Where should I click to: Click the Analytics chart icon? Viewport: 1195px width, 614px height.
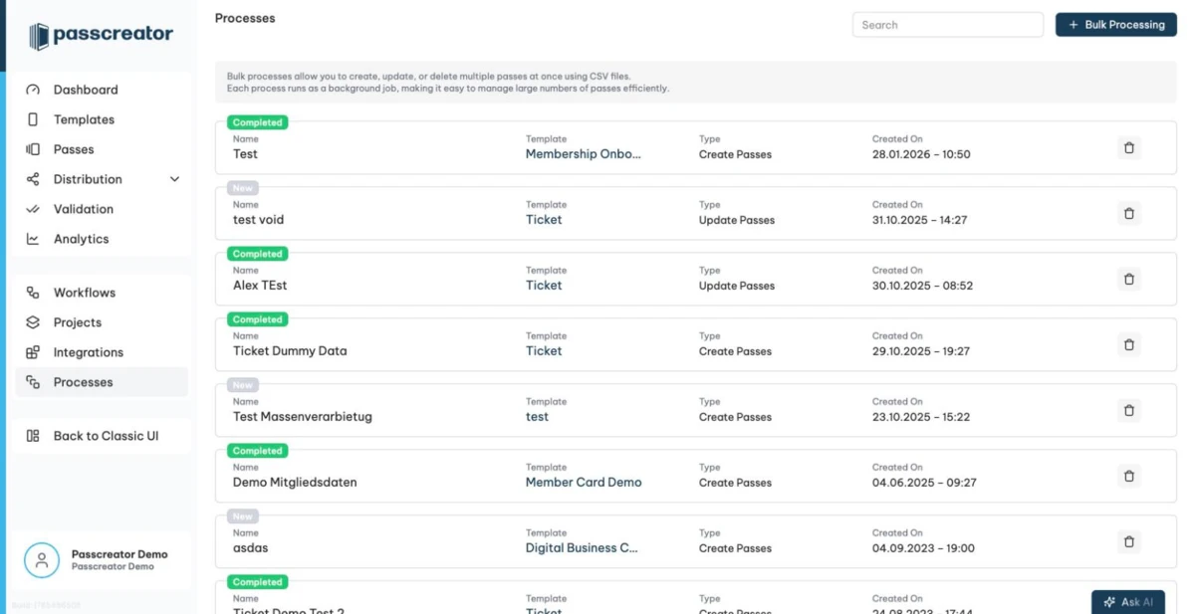click(33, 239)
